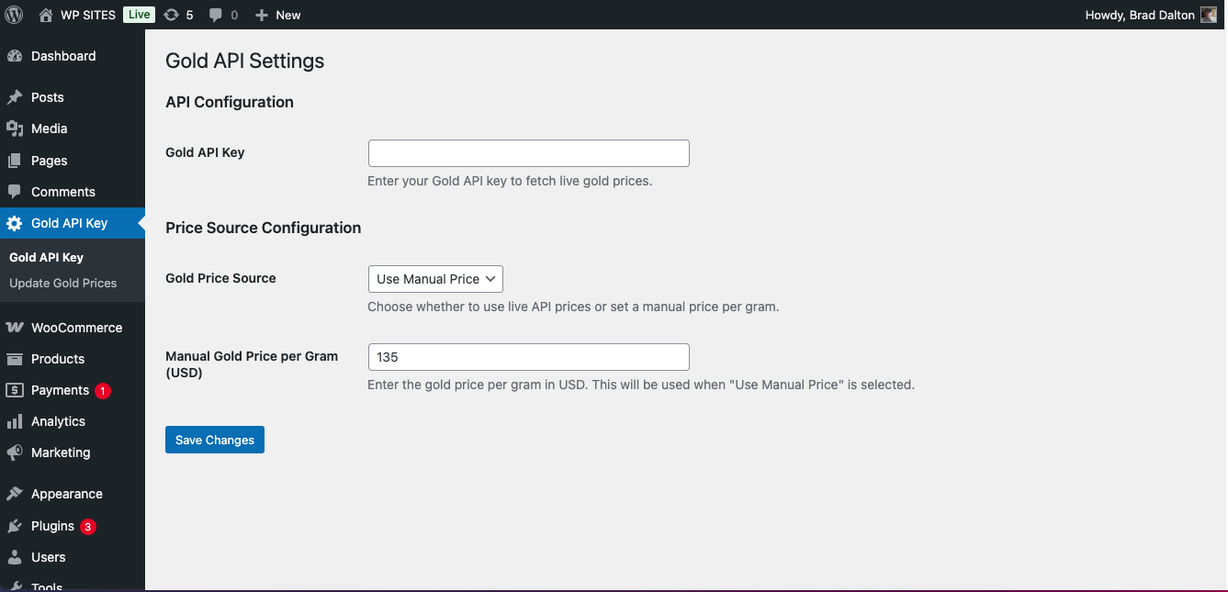The width and height of the screenshot is (1228, 592).
Task: Click the Live status badge
Action: (139, 15)
